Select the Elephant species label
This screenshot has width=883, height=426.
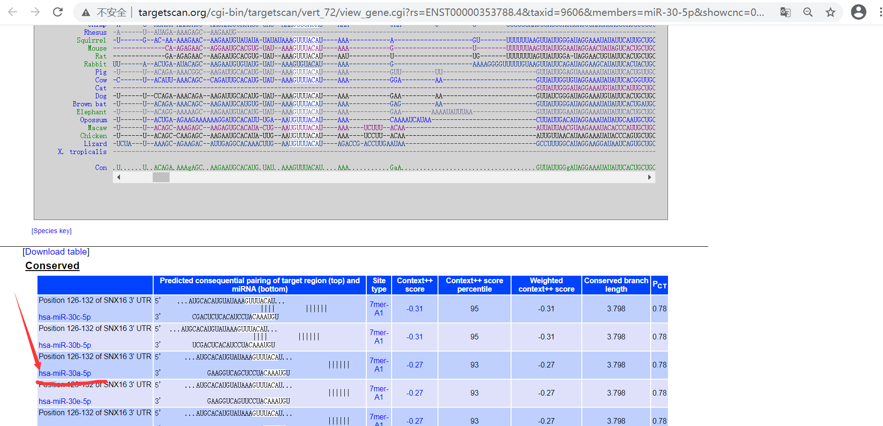[91, 112]
